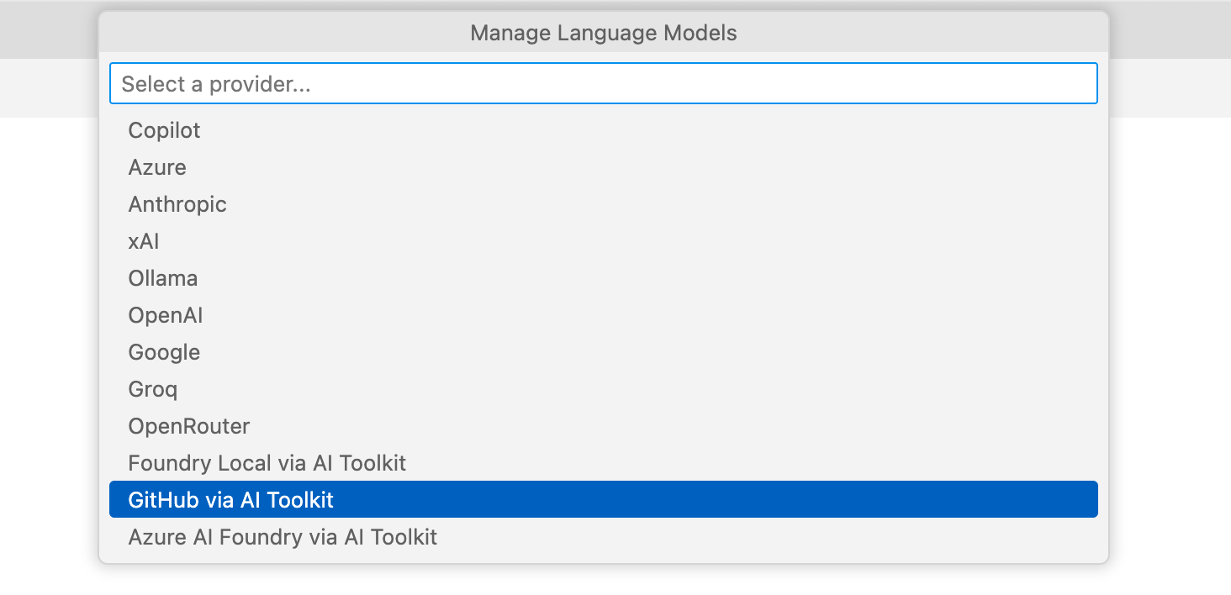Open OpenAI model management
The width and height of the screenshot is (1231, 595).
(165, 315)
